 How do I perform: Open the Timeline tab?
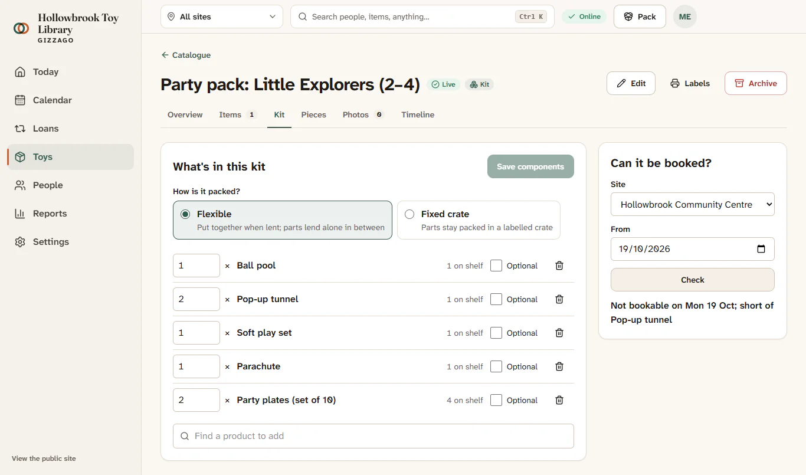pyautogui.click(x=418, y=114)
